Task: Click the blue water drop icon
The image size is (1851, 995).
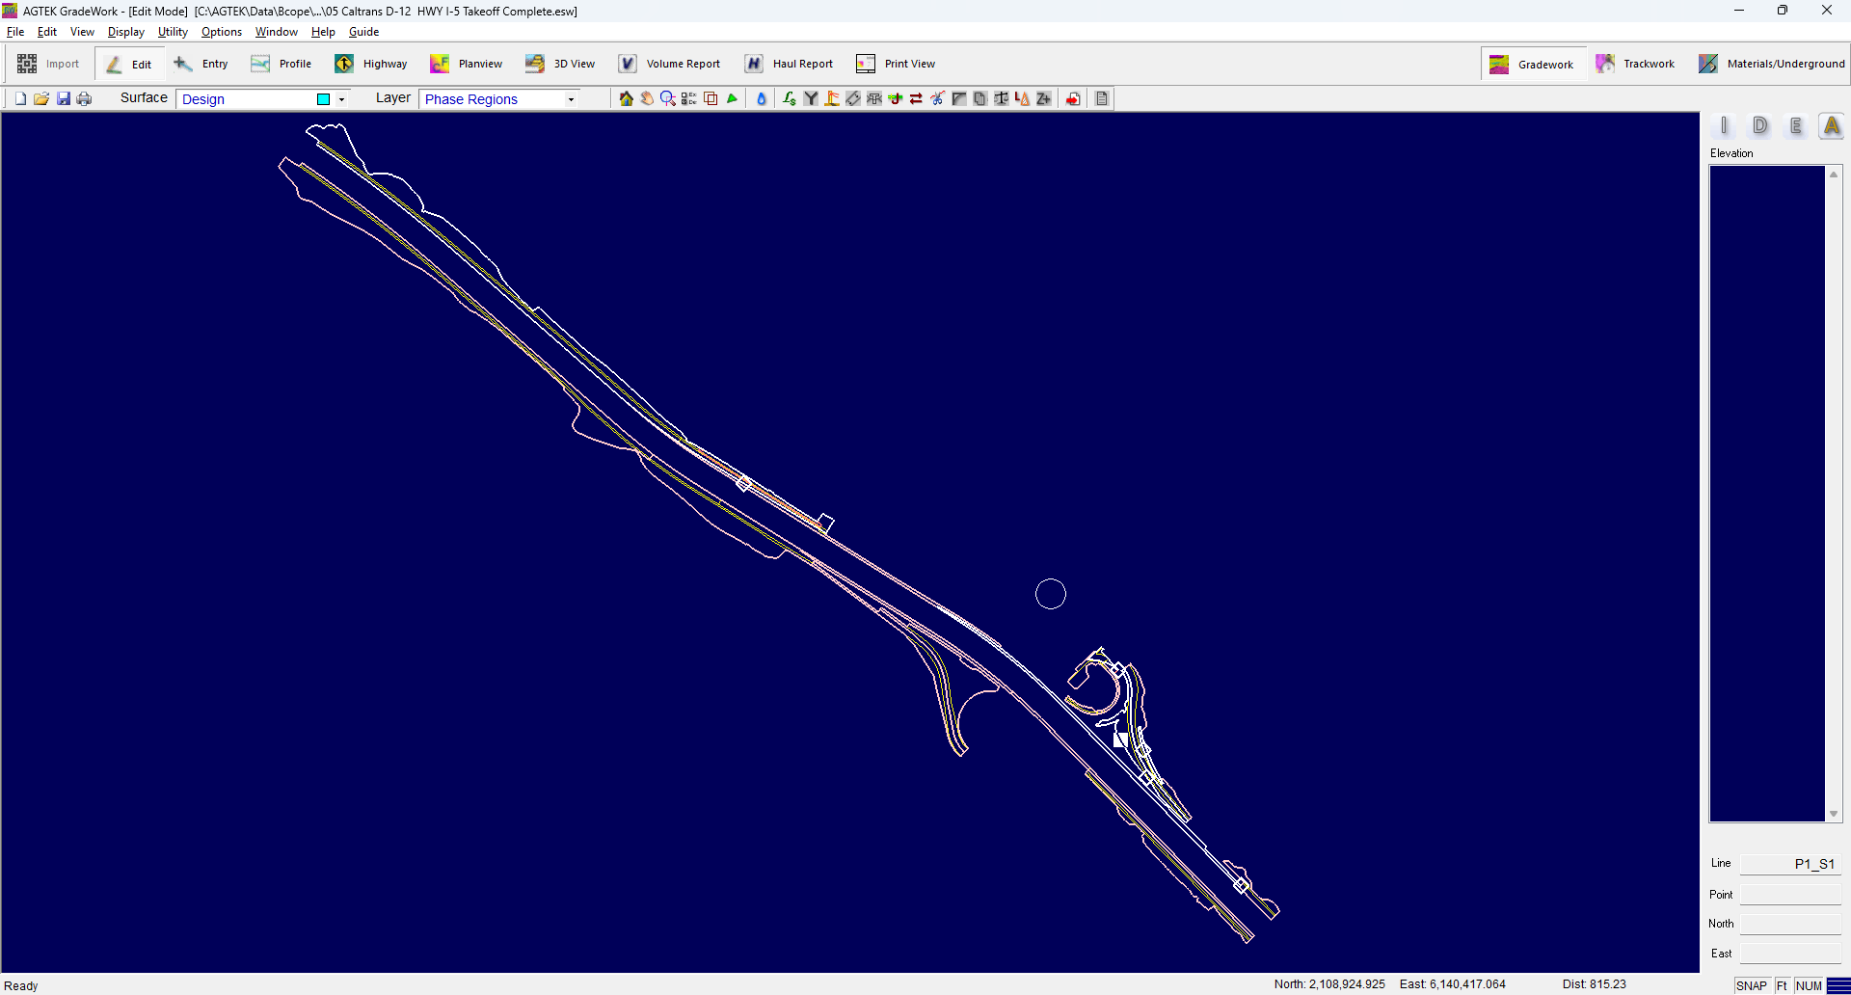Action: [x=761, y=98]
